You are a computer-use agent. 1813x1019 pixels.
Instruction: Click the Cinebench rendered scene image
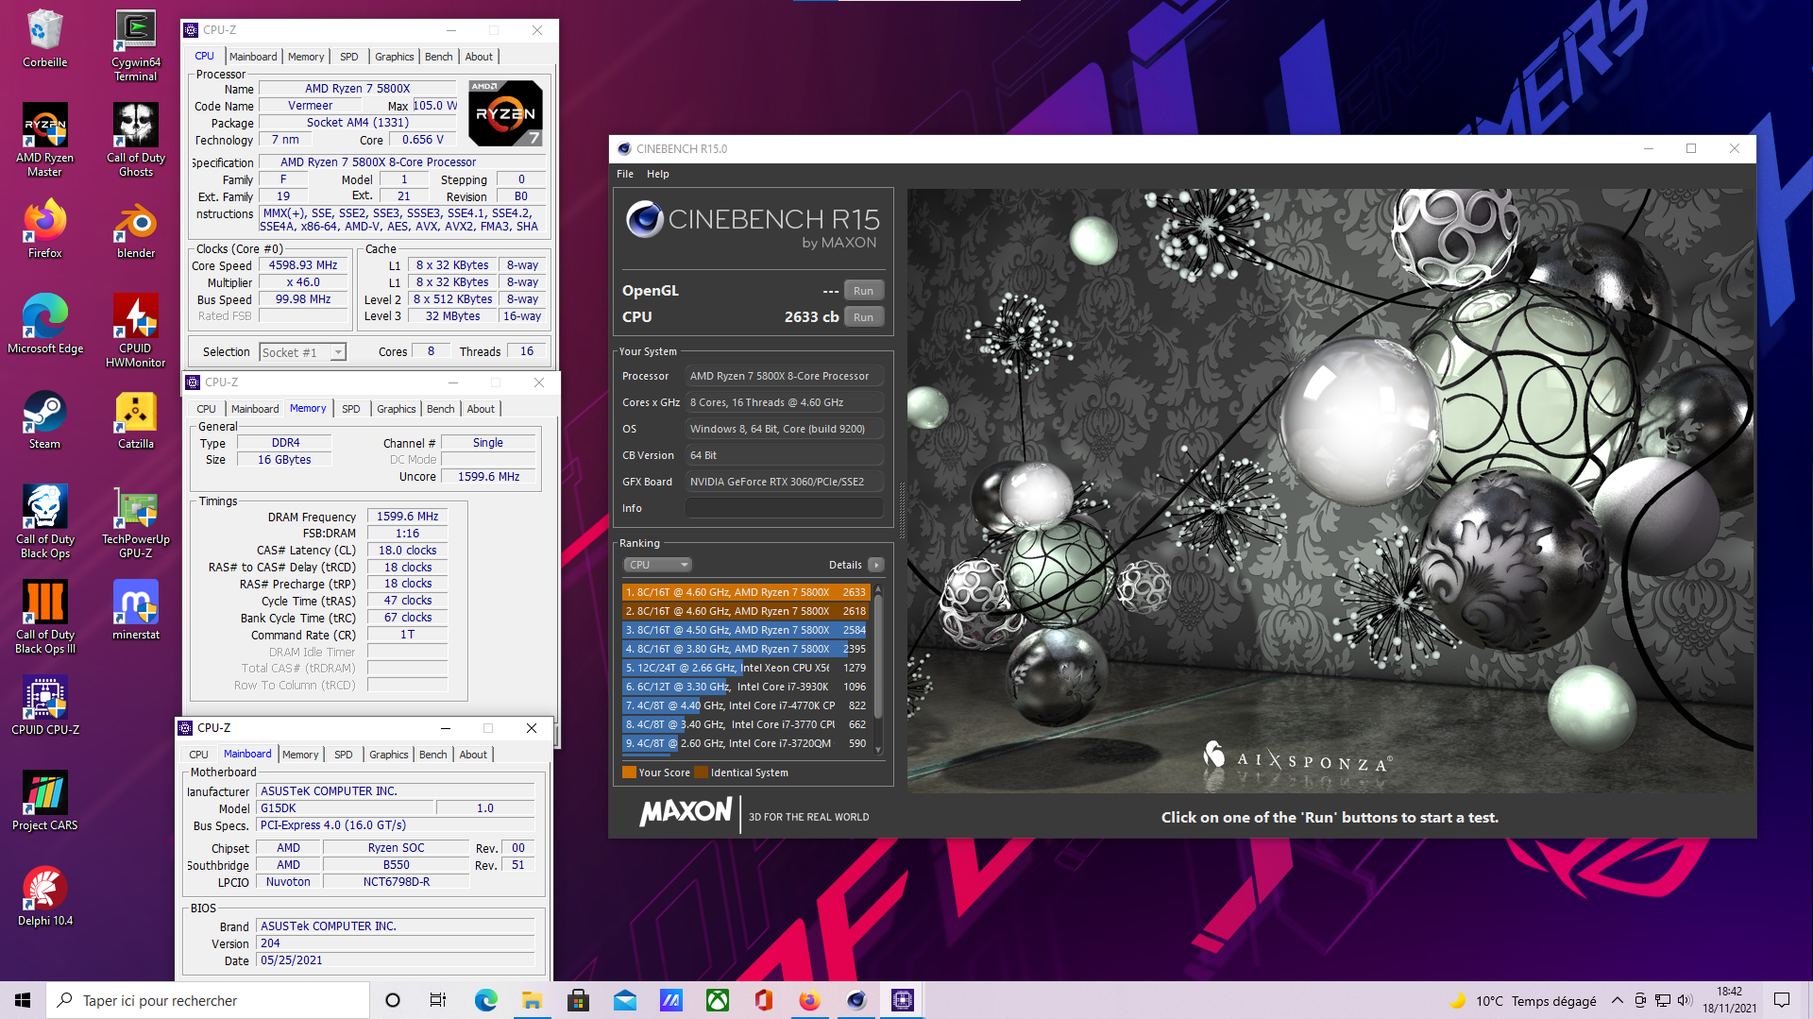(x=1330, y=491)
